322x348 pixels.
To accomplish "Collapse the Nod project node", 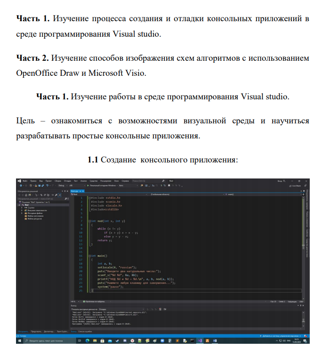I will point(19,205).
